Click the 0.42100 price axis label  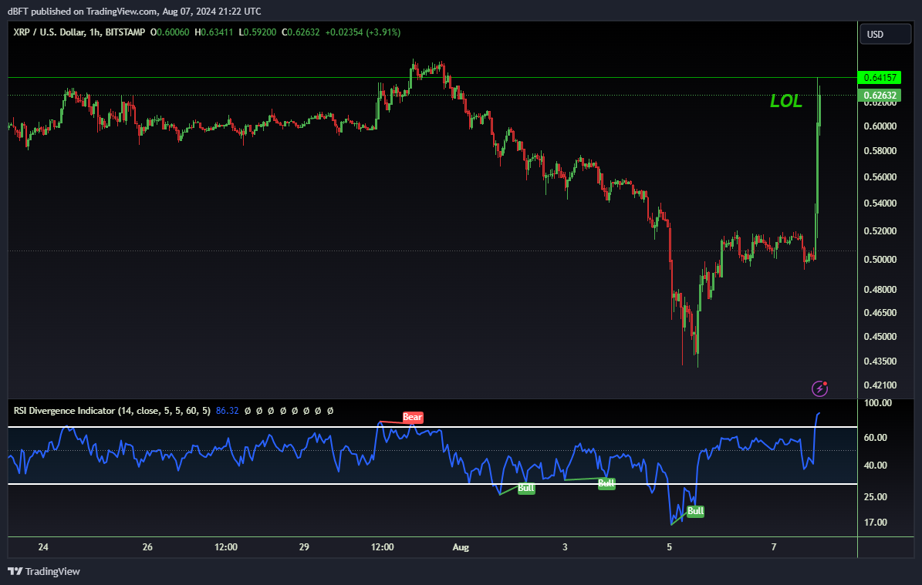point(880,385)
